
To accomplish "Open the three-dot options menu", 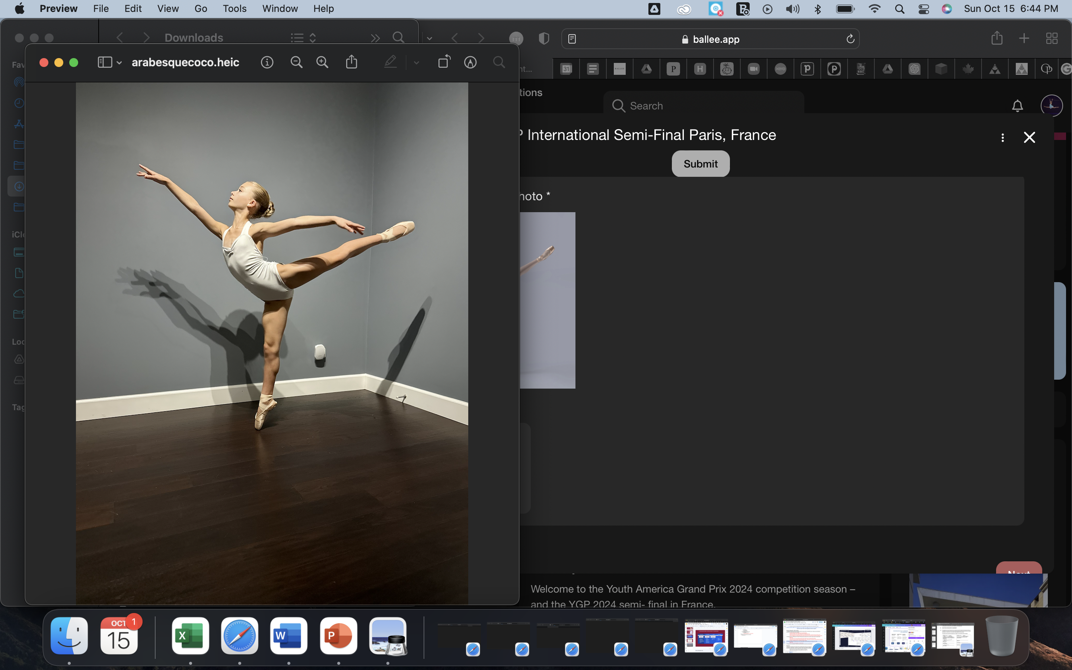I will 1002,138.
